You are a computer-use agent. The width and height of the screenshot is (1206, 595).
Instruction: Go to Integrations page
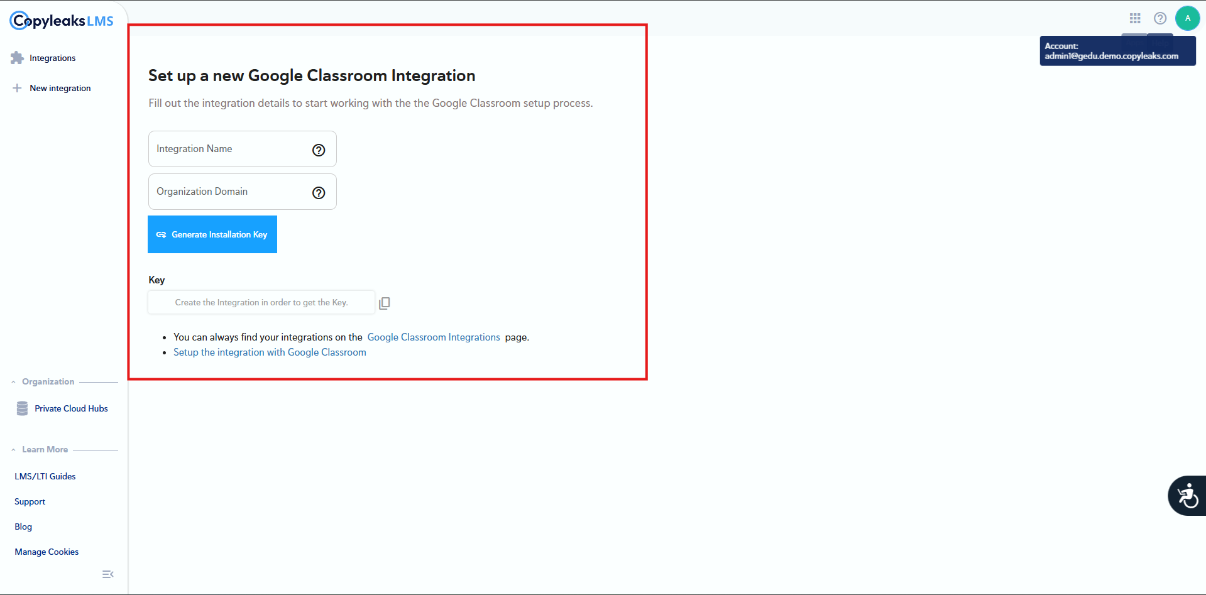pos(52,58)
